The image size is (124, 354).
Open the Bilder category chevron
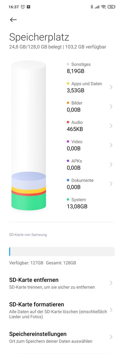point(111,107)
